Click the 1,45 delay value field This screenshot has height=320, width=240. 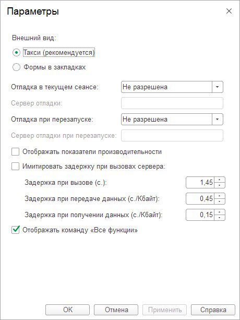pyautogui.click(x=200, y=183)
